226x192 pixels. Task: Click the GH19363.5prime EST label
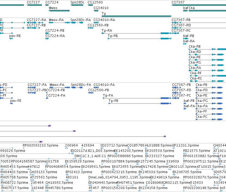pos(59,183)
